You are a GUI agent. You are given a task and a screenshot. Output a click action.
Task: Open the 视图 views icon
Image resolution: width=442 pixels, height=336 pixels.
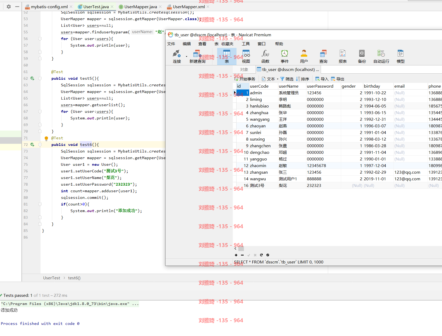pos(246,56)
